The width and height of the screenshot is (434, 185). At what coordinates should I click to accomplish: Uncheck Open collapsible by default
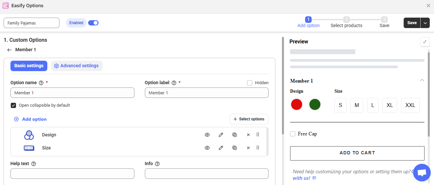click(13, 105)
